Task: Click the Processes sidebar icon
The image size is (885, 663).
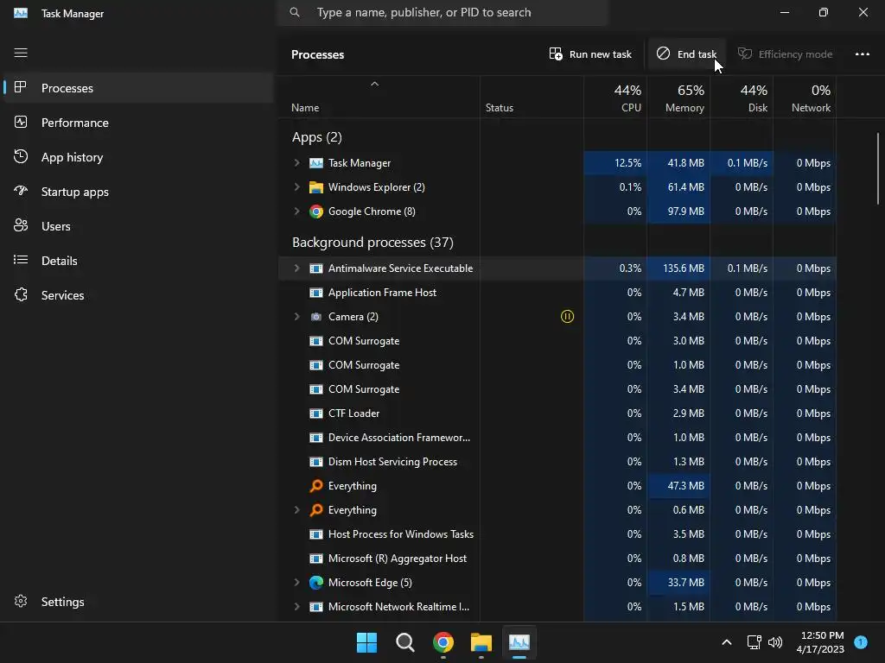Action: 21,87
